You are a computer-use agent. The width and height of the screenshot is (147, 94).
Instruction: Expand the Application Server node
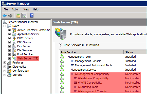[x=9, y=34]
